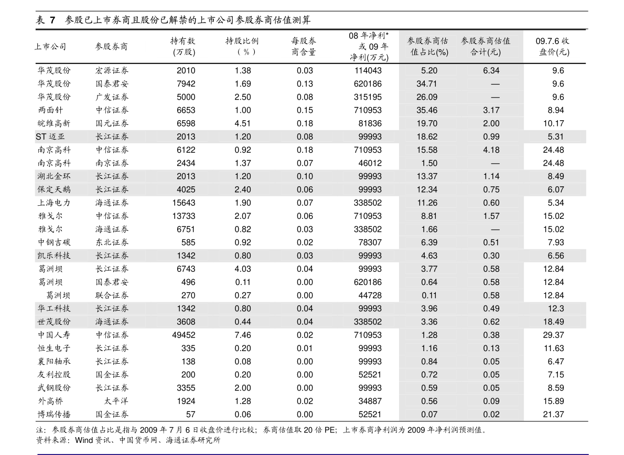The width and height of the screenshot is (624, 455).
Task: Select the "上市公司" column header
Action: pyautogui.click(x=50, y=47)
